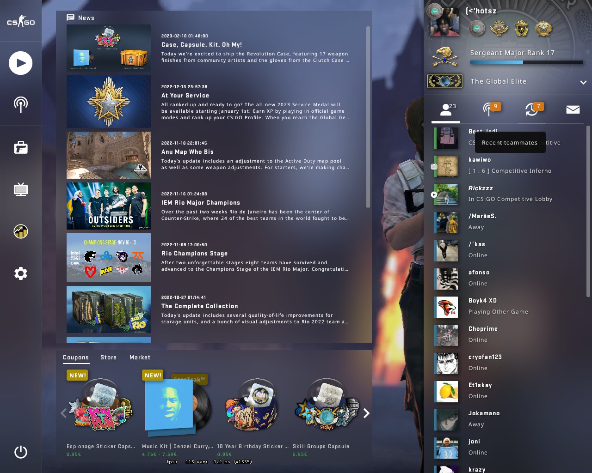Open the settings gear icon
This screenshot has height=473, width=592.
[21, 273]
